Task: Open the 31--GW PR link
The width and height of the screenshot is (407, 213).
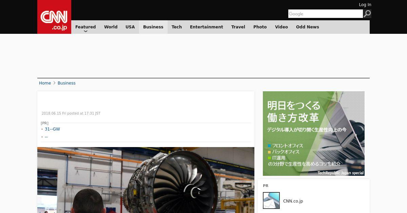Action: coord(52,129)
